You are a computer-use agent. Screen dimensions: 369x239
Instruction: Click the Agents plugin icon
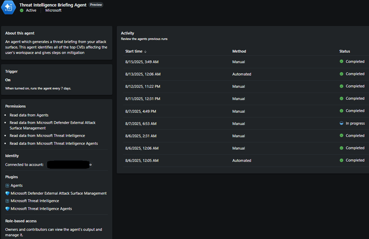click(x=7, y=186)
